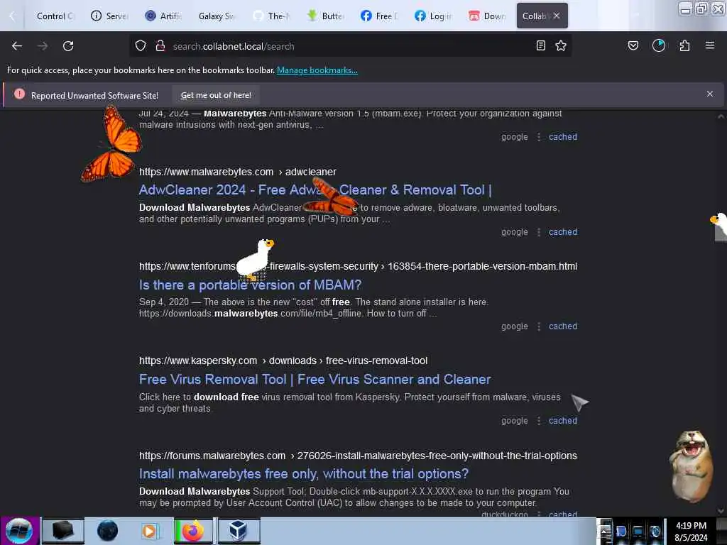Close the Collab tab
Image resolution: width=727 pixels, height=545 pixels.
(x=557, y=16)
